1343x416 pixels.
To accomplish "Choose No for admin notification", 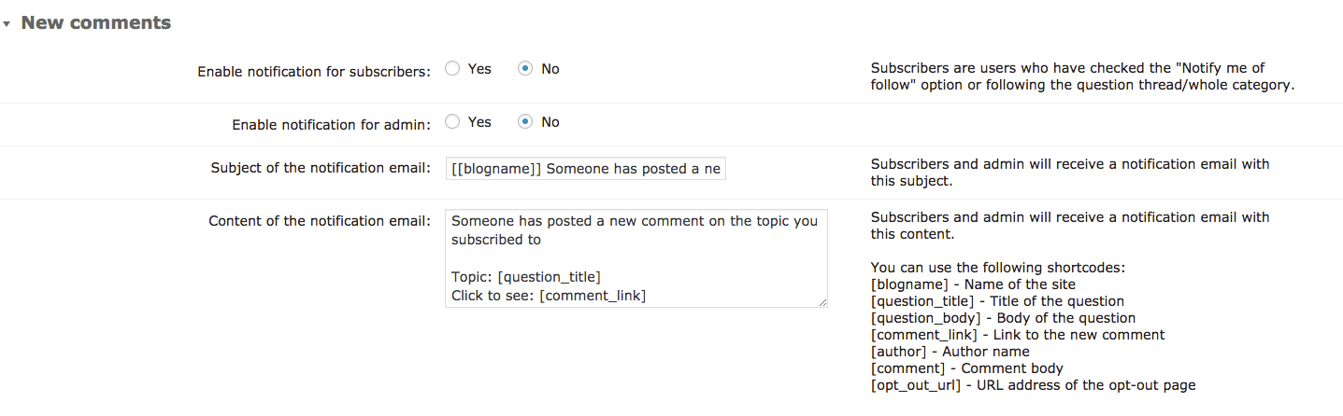I will [525, 121].
